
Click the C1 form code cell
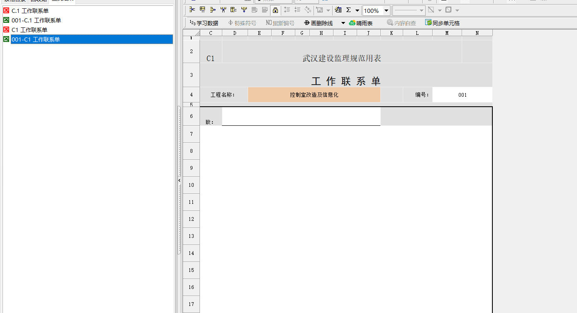click(x=211, y=51)
